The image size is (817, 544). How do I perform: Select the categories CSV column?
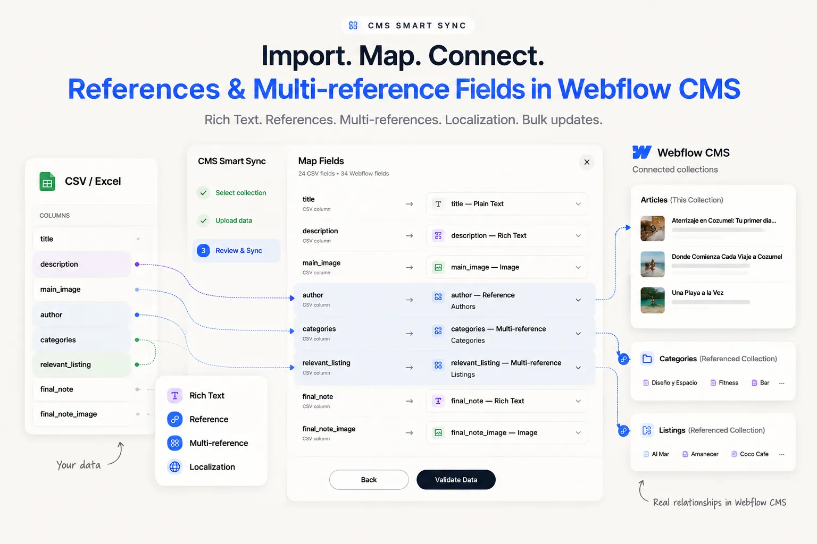click(82, 340)
